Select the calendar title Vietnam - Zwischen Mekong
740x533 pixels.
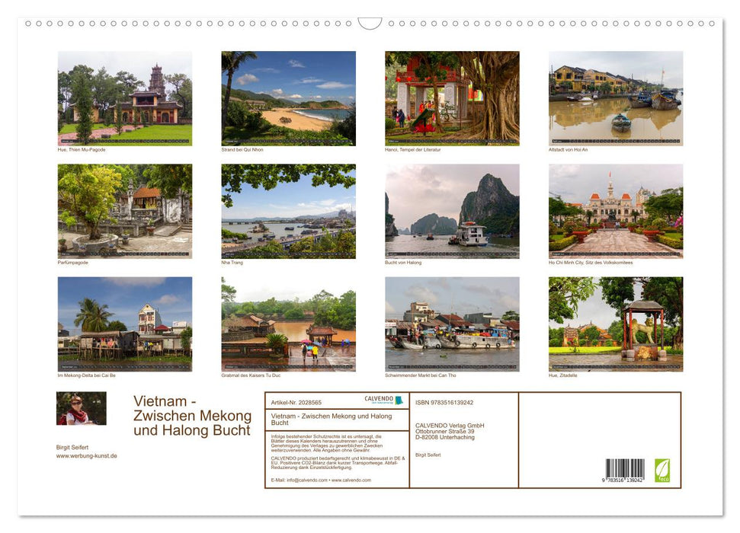point(192,416)
